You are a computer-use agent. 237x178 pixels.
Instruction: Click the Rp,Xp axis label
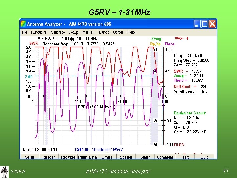pos(155,44)
